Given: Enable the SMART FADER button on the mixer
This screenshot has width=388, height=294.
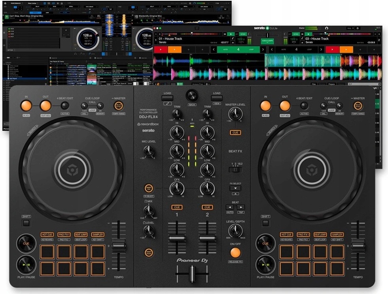Looking at the screenshot, I should (149, 253).
